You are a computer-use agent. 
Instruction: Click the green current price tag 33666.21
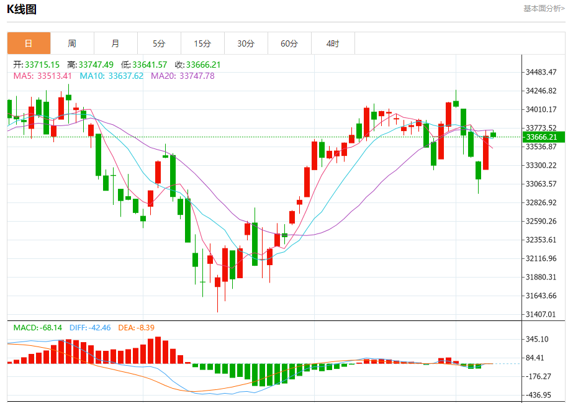[x=544, y=137]
